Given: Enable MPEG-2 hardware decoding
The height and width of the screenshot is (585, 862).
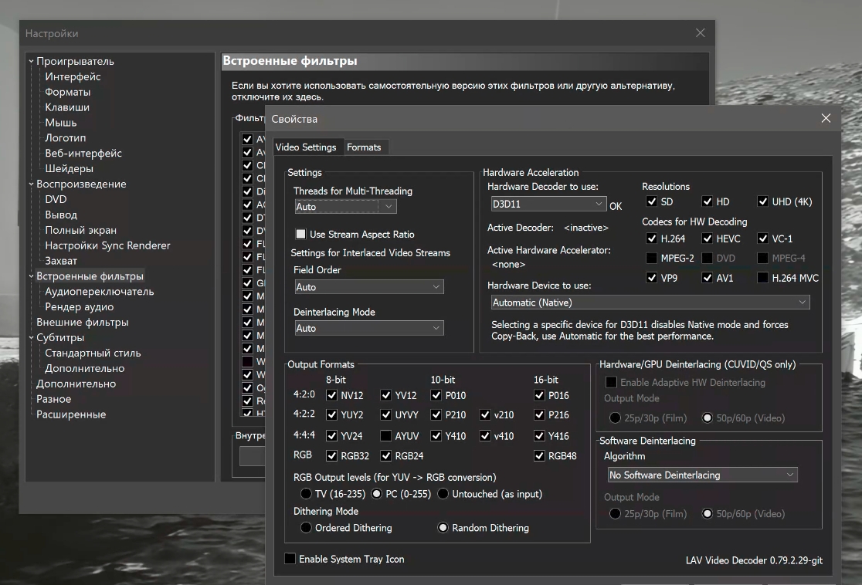Looking at the screenshot, I should (652, 259).
